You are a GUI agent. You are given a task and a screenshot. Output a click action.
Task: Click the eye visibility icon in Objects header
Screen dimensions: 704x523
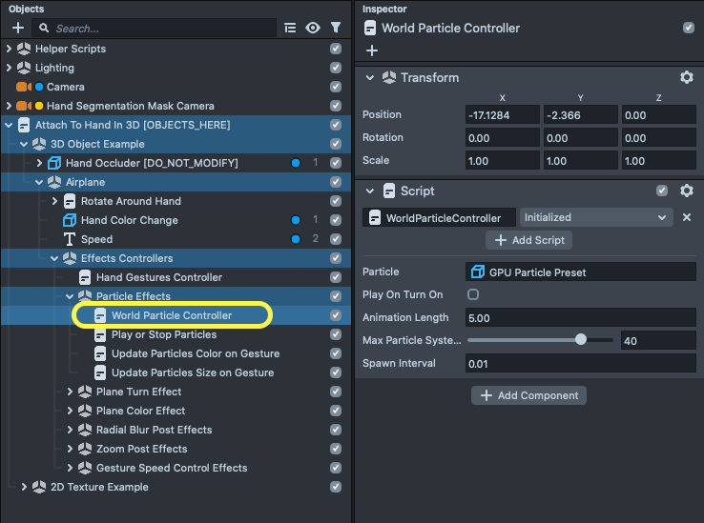click(313, 29)
